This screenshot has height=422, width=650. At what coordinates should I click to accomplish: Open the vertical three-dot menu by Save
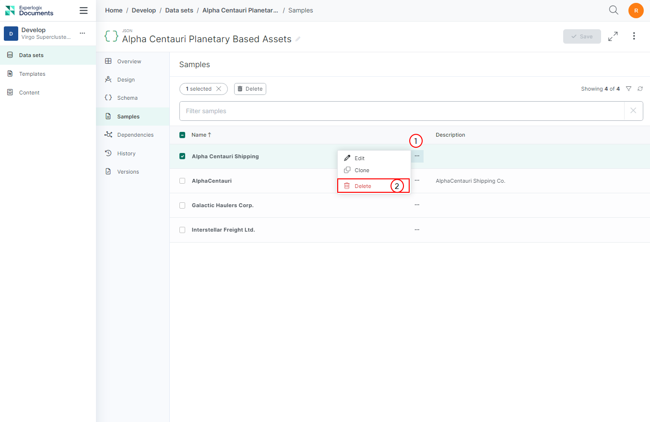pyautogui.click(x=634, y=36)
